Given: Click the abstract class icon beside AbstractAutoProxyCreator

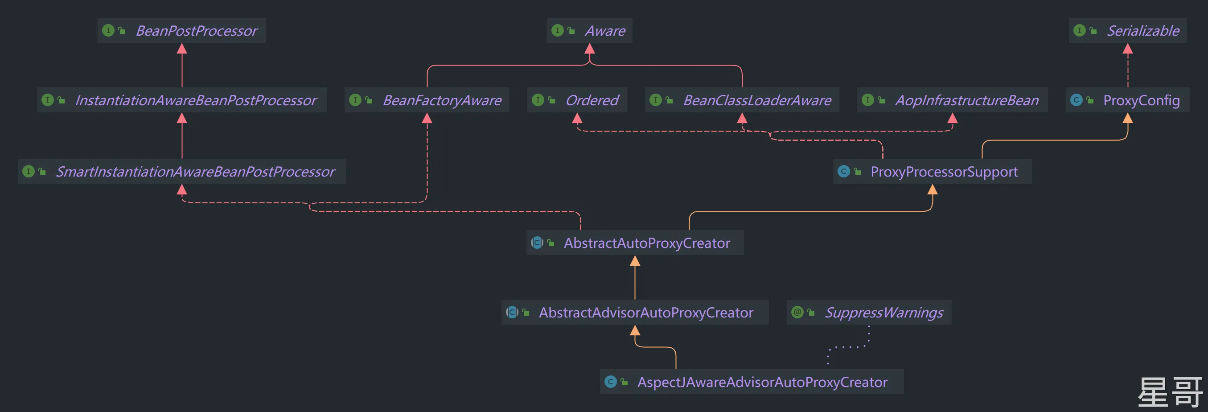Looking at the screenshot, I should point(537,243).
